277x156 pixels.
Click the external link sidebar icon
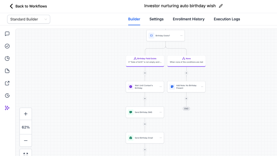coord(7,83)
